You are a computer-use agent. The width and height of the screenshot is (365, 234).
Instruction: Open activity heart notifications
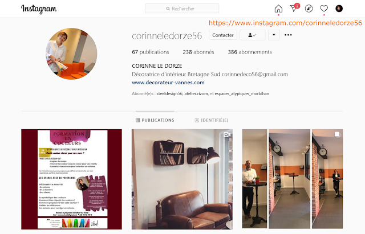324,9
